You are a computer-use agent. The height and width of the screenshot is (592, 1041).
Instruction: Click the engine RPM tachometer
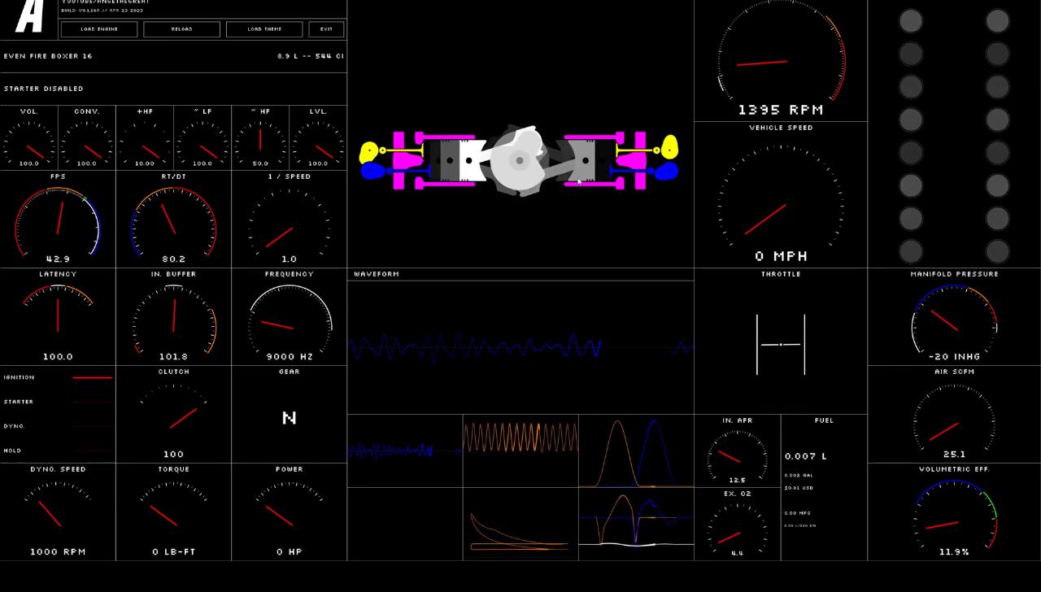[781, 60]
